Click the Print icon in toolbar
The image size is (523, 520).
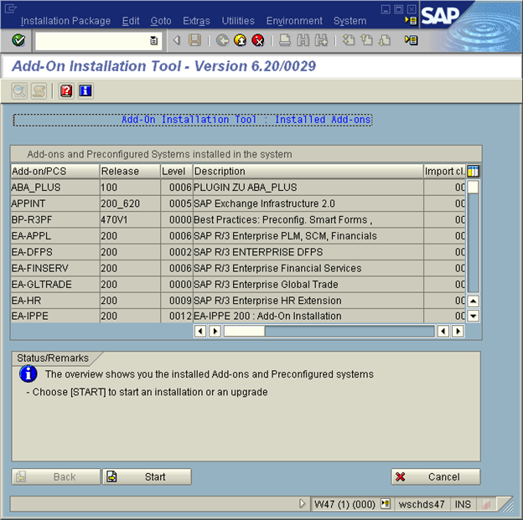pos(284,40)
